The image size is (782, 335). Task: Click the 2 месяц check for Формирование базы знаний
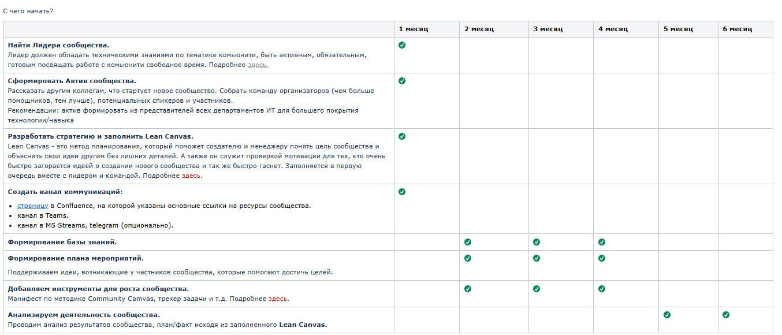[x=468, y=242]
